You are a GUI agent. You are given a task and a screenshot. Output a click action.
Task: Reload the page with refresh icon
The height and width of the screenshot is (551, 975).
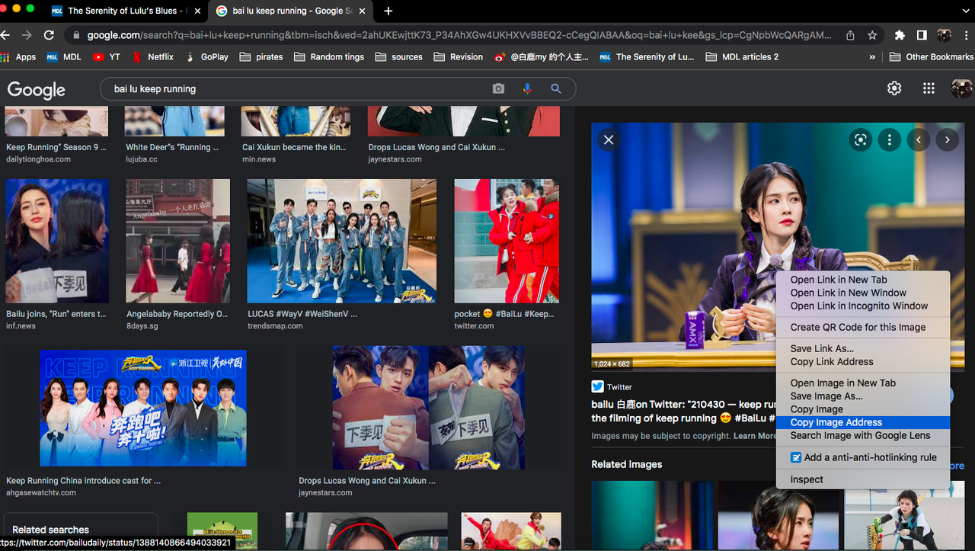(x=49, y=35)
